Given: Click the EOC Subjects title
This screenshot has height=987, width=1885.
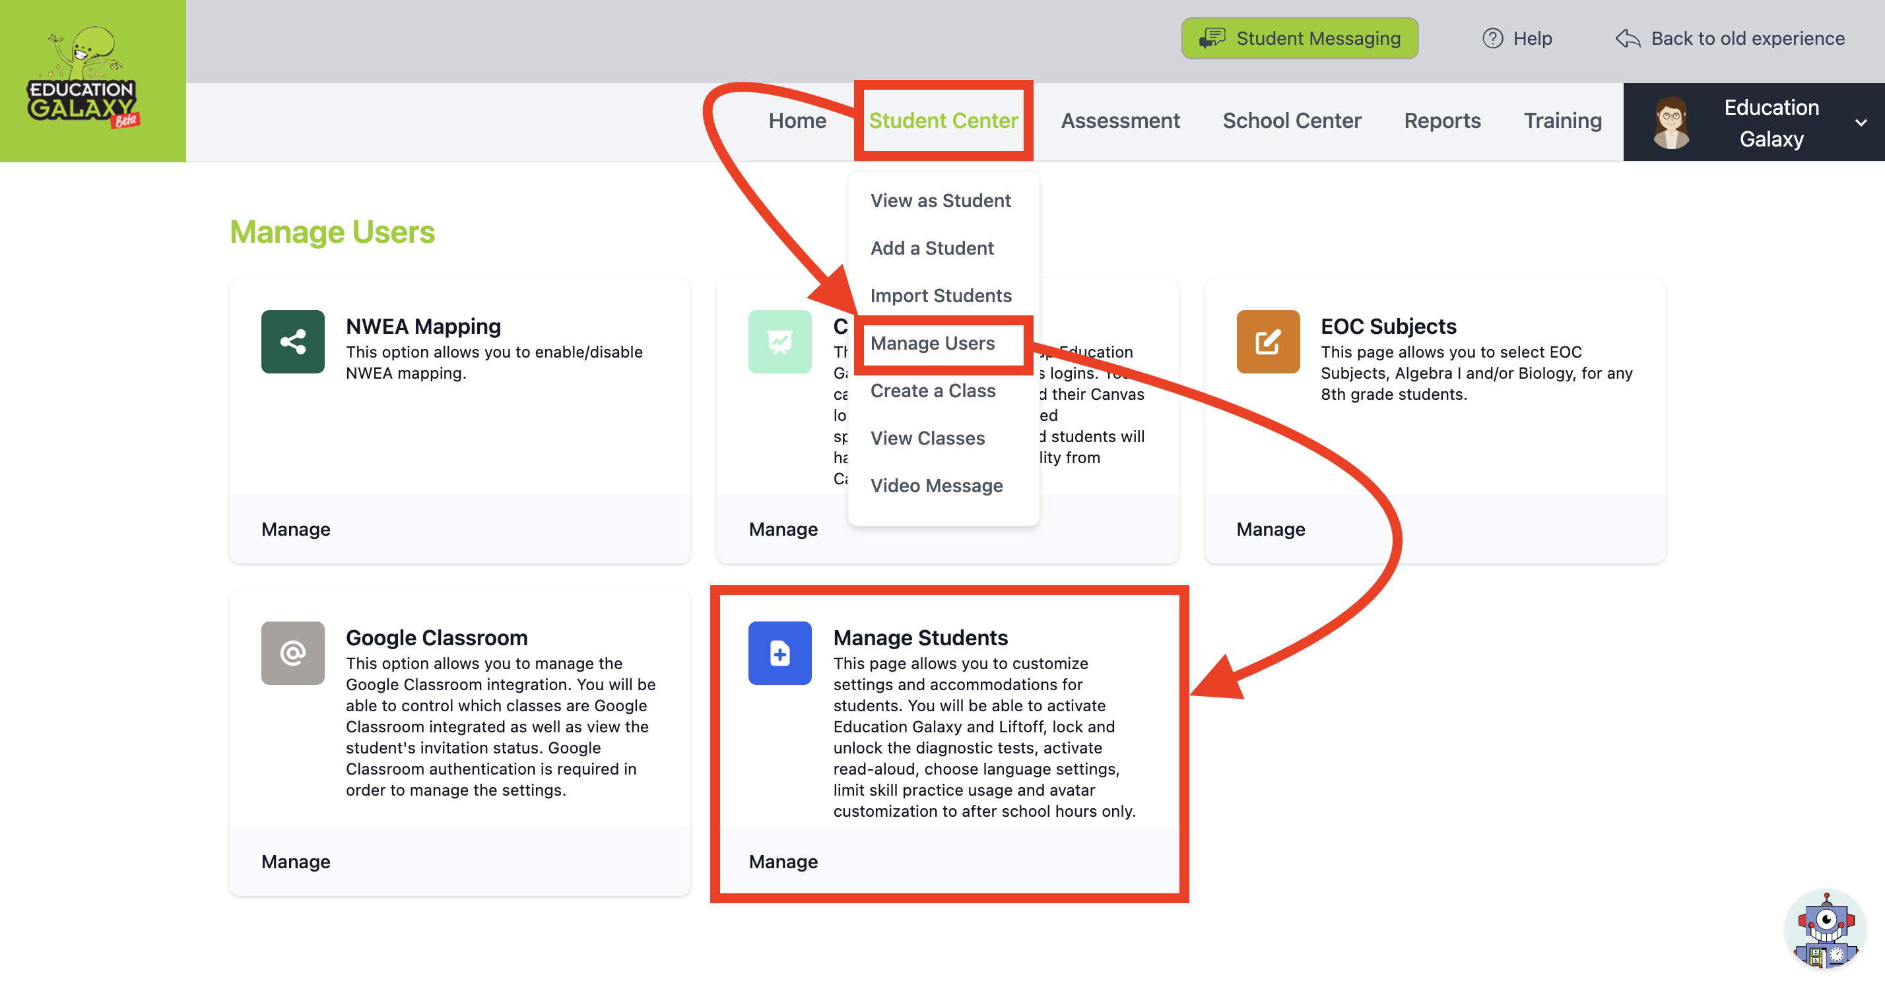Looking at the screenshot, I should coord(1388,327).
